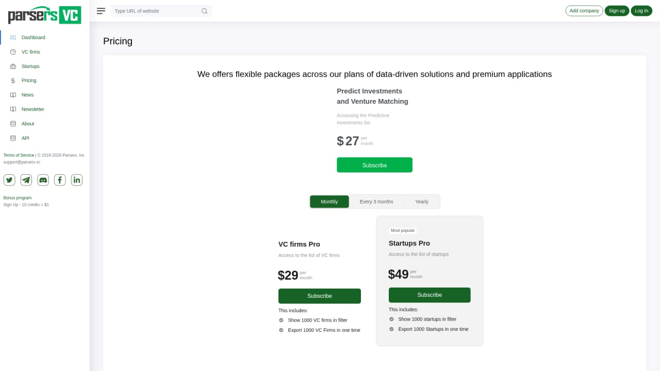Viewport: 660px width, 371px height.
Task: Click the About database icon
Action: click(x=13, y=124)
